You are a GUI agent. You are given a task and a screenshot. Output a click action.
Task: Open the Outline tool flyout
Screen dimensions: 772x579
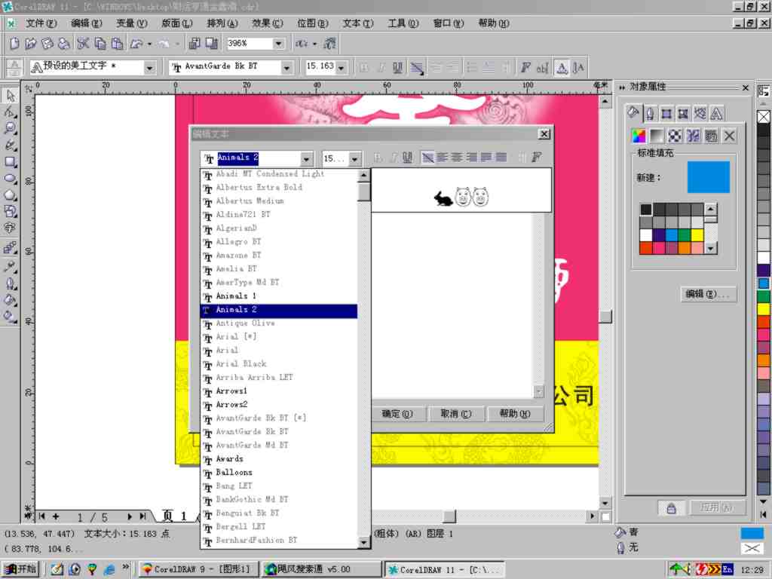click(x=11, y=283)
